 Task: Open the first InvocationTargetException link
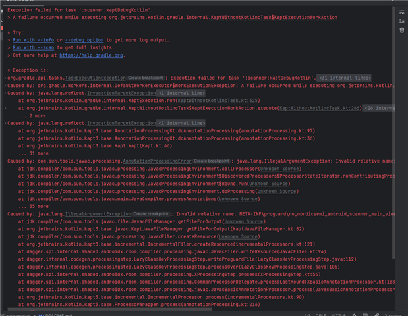(x=121, y=93)
